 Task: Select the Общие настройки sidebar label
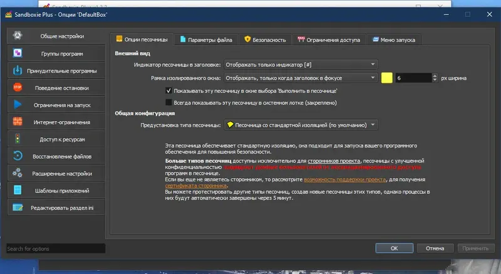point(62,36)
